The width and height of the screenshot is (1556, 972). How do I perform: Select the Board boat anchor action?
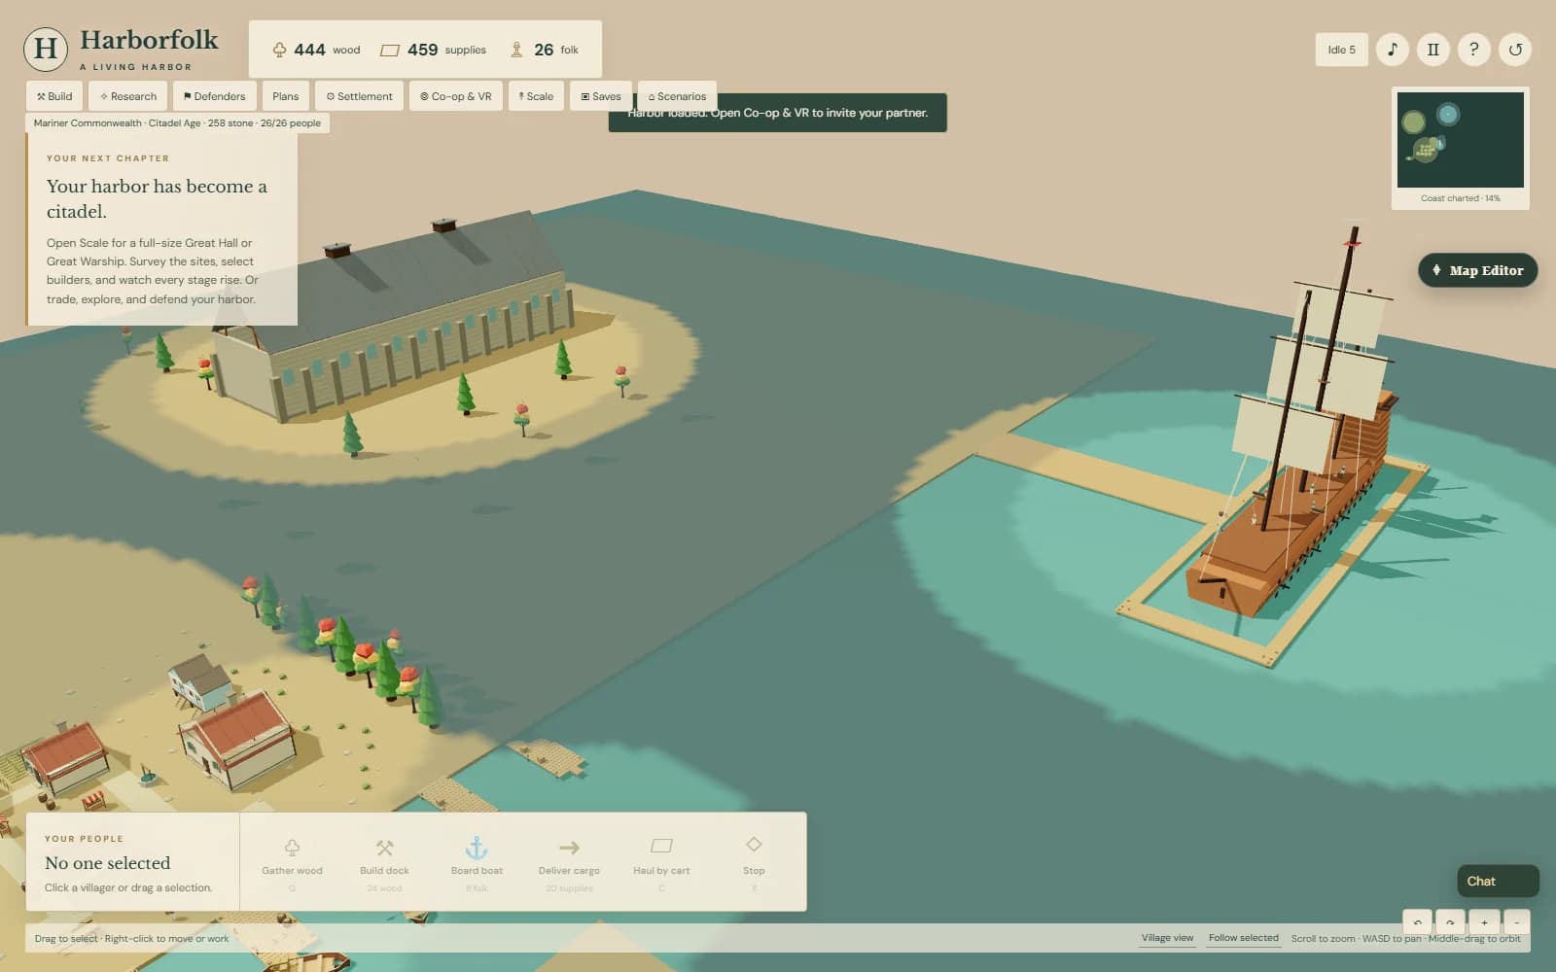[477, 861]
